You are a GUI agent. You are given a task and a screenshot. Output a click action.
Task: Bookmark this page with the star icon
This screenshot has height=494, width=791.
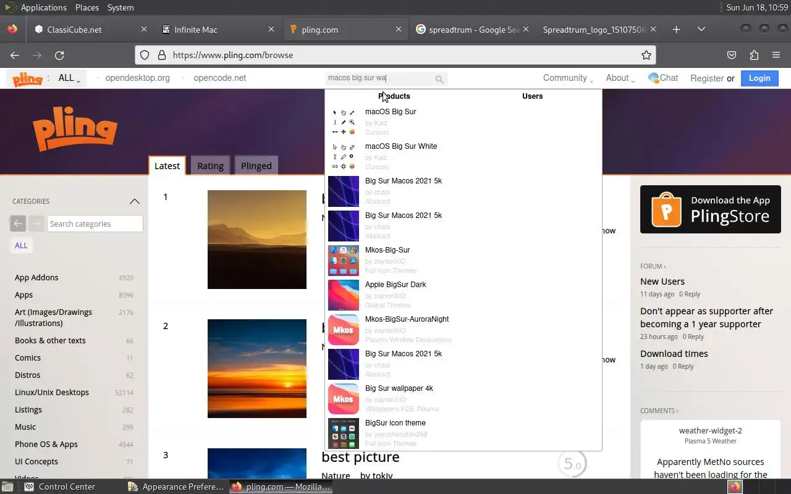coord(646,55)
